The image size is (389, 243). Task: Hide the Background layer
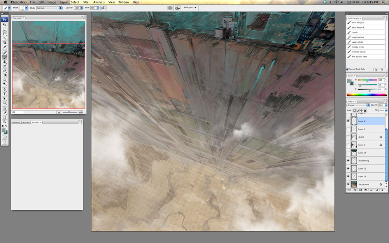[348, 184]
